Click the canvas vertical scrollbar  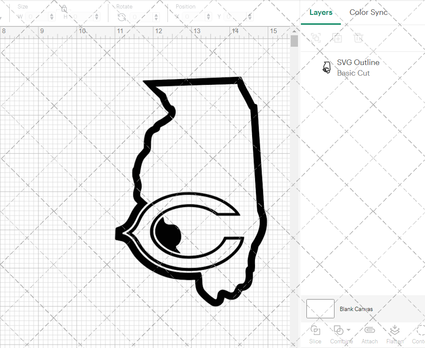[294, 41]
